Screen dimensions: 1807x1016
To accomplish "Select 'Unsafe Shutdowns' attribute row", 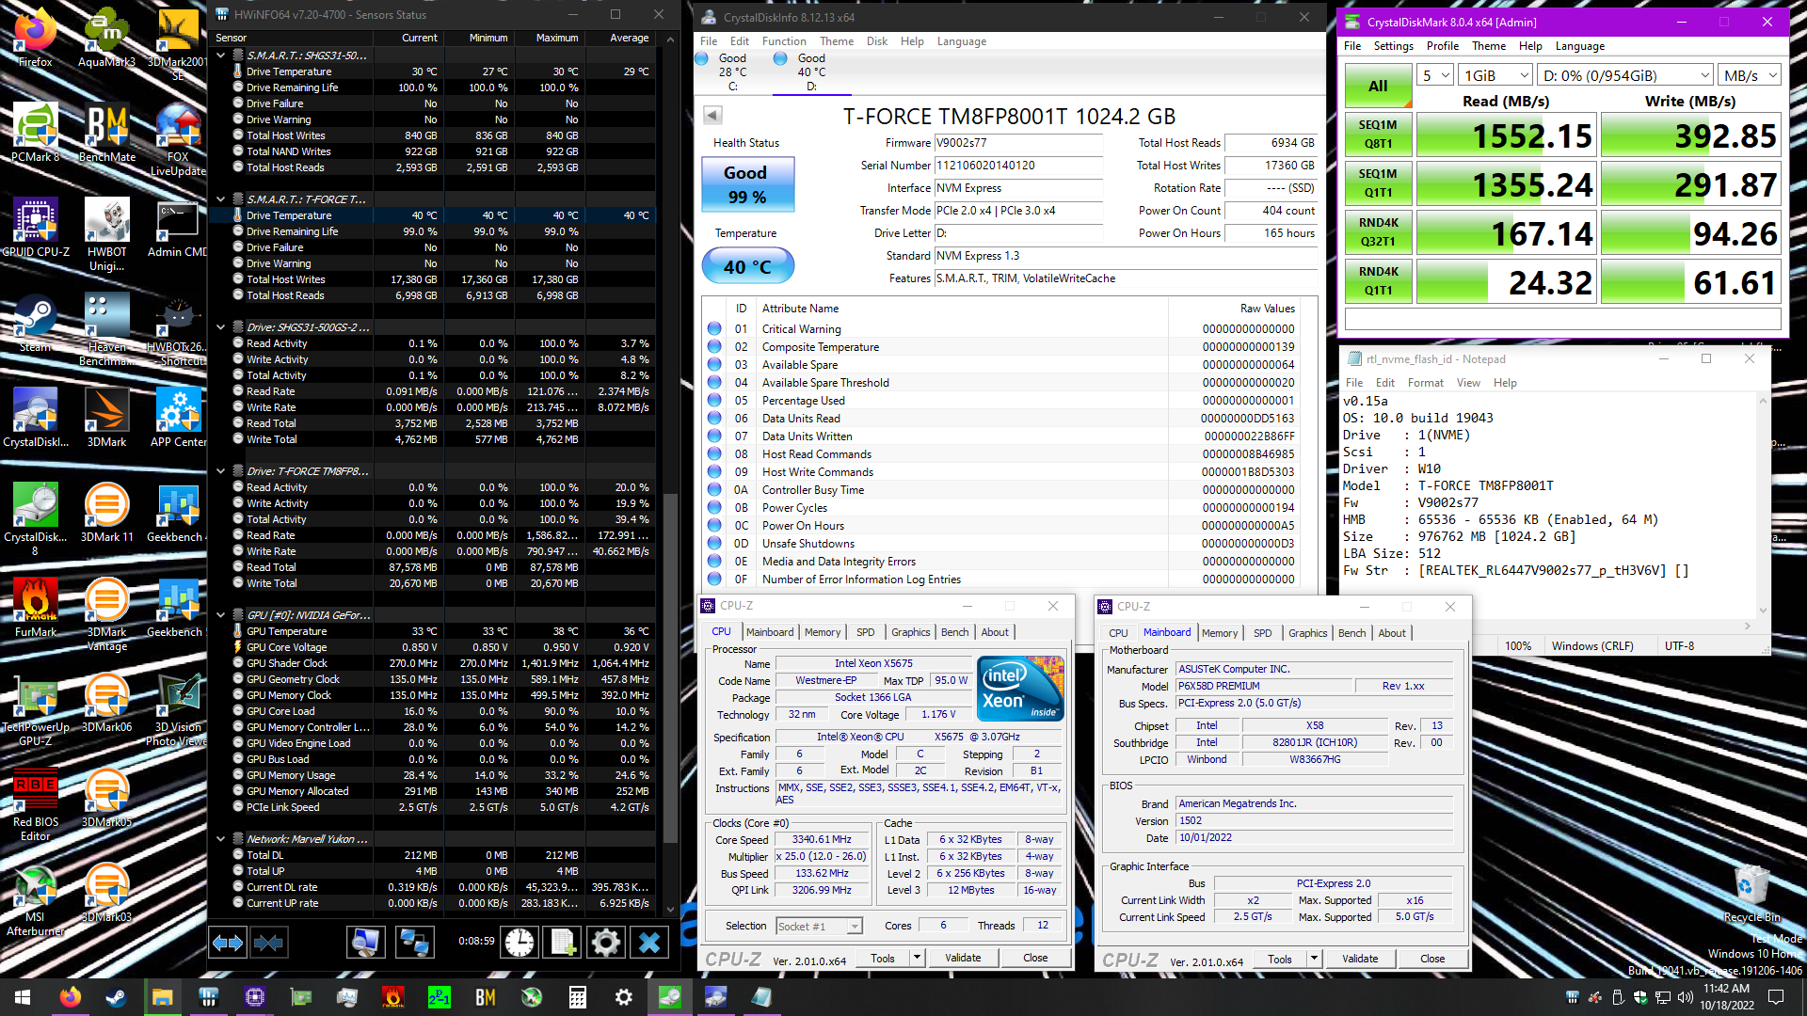I will (1001, 544).
